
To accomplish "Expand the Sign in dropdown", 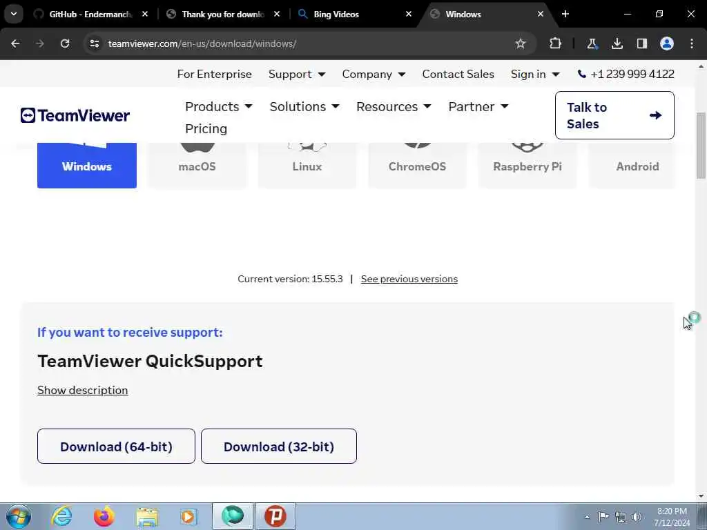I will [535, 74].
